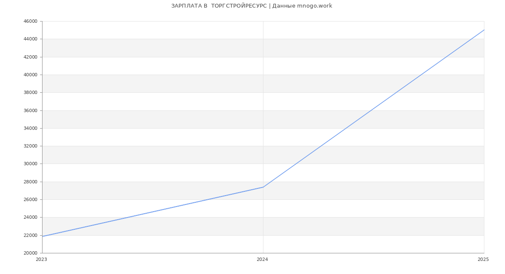Click the chart title ЗАРПЛАТА В ТОРГСТРОЙРЕСУРС

[x=251, y=6]
